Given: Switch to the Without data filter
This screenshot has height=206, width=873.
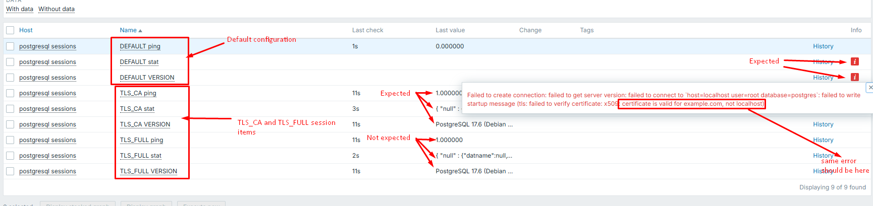Looking at the screenshot, I should click(57, 9).
